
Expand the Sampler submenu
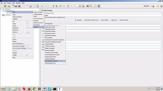click(x=39, y=21)
